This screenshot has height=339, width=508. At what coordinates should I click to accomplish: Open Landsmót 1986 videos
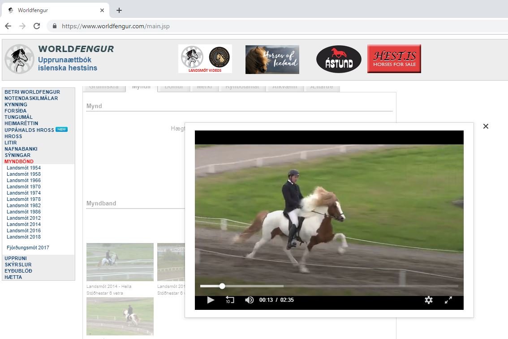[24, 212]
